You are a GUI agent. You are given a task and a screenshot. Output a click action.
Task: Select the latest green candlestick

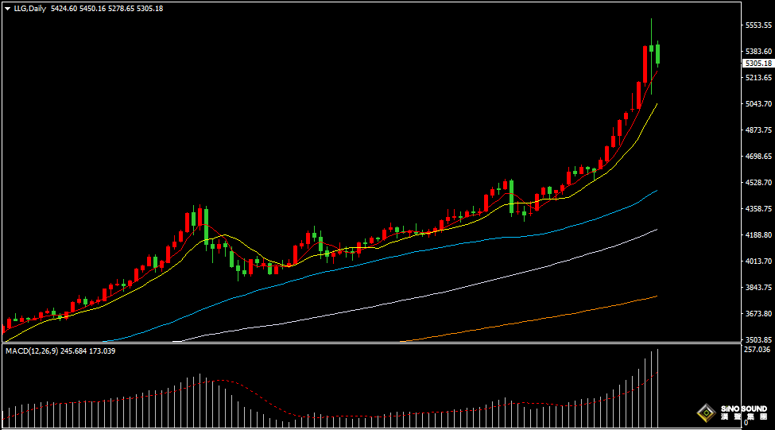[x=658, y=54]
